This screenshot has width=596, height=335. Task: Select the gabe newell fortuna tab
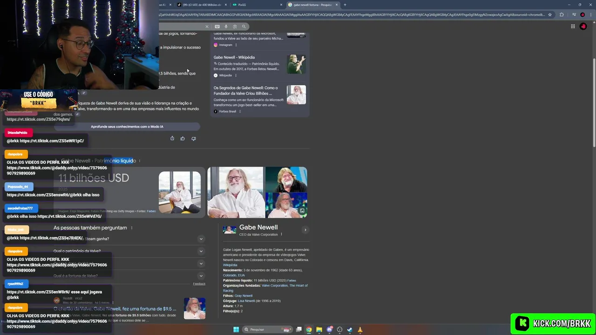pos(313,5)
